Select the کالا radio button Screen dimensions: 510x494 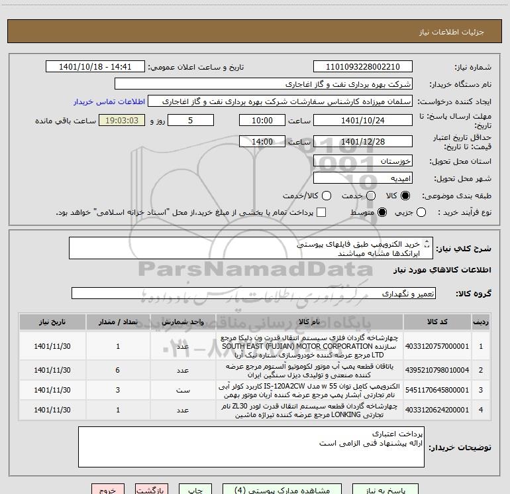point(405,196)
